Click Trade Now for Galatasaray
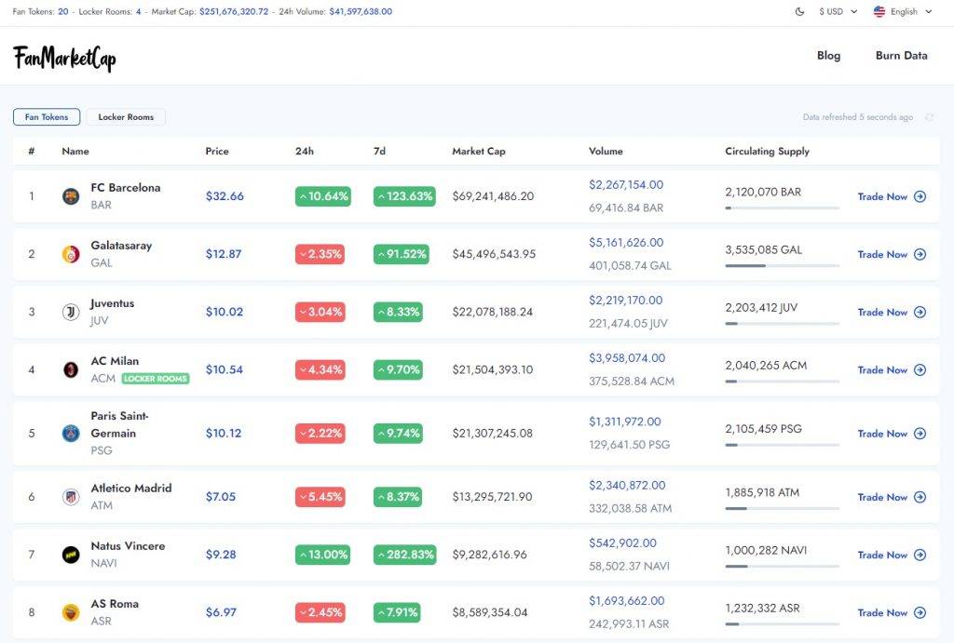The width and height of the screenshot is (954, 643). click(x=892, y=254)
